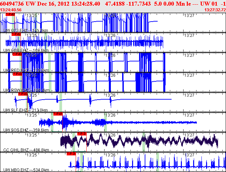This screenshot has width=226, height=172.
Task: Click the Pd0 pick flag on RED trace
Action: (x=17, y=54)
